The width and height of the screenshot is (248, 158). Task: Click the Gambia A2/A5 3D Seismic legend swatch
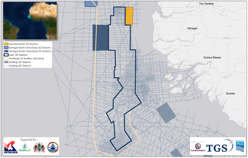click(6, 44)
